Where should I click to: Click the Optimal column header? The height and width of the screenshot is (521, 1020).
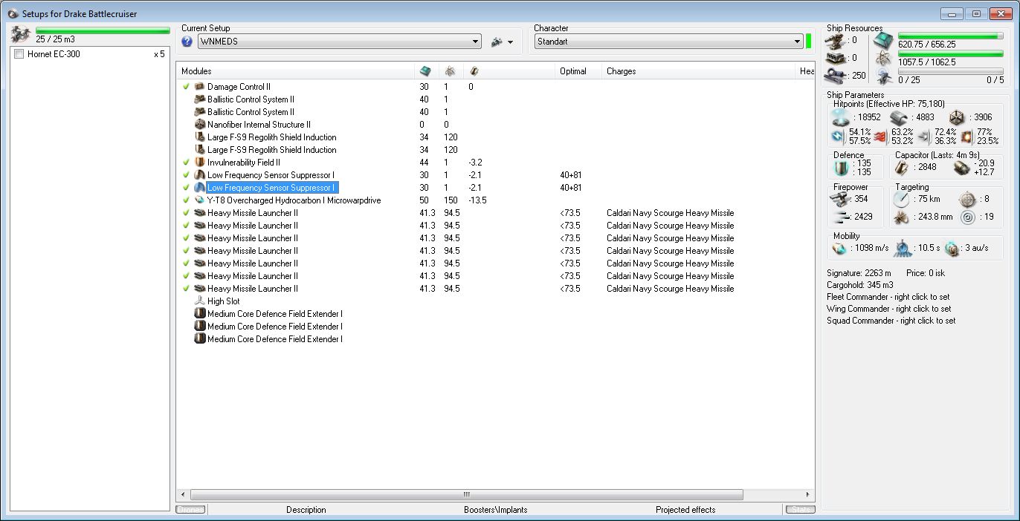[x=579, y=71]
